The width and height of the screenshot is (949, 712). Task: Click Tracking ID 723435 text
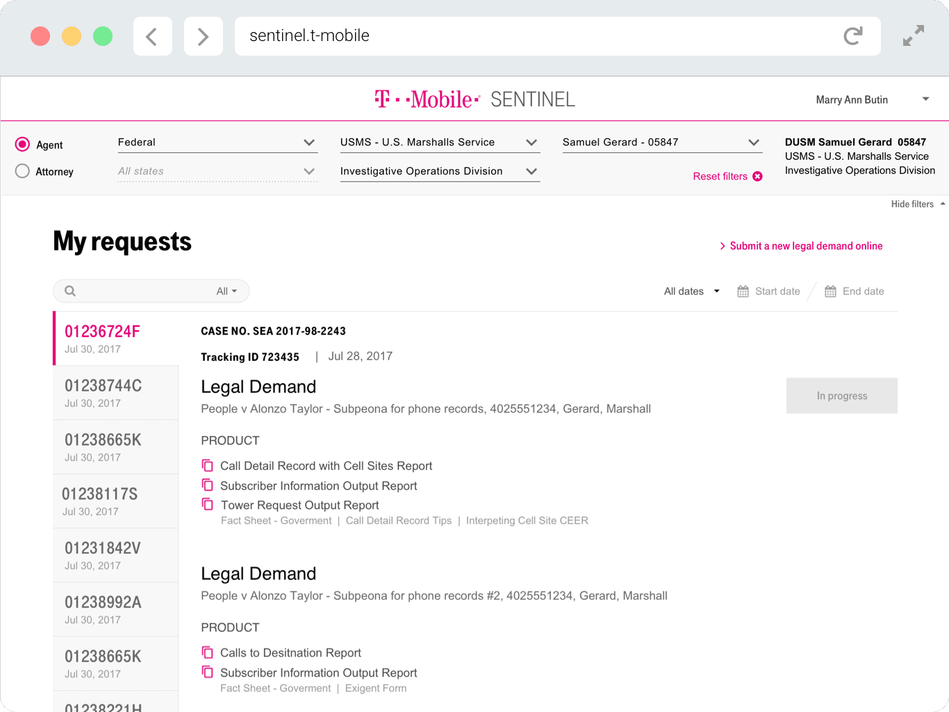(250, 357)
